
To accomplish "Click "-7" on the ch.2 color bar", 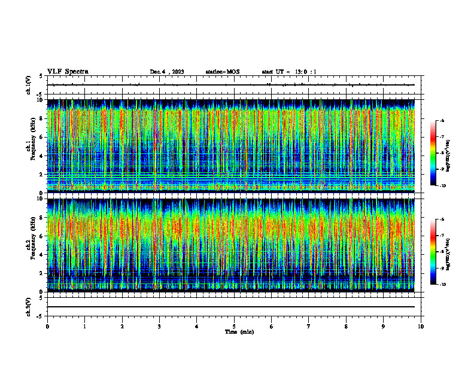I will (442, 236).
